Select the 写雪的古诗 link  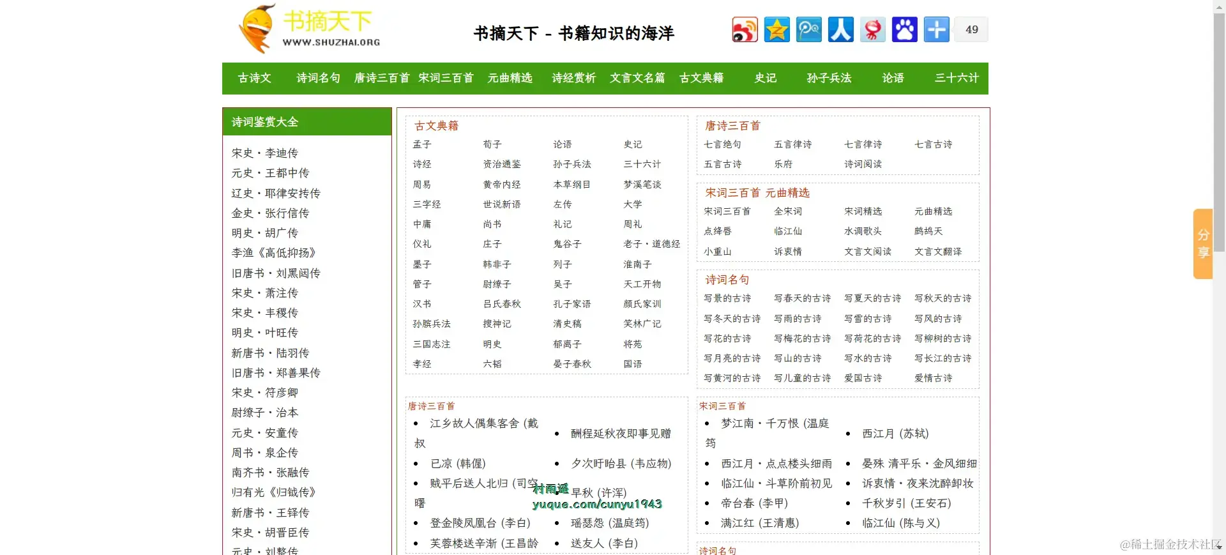pos(868,319)
